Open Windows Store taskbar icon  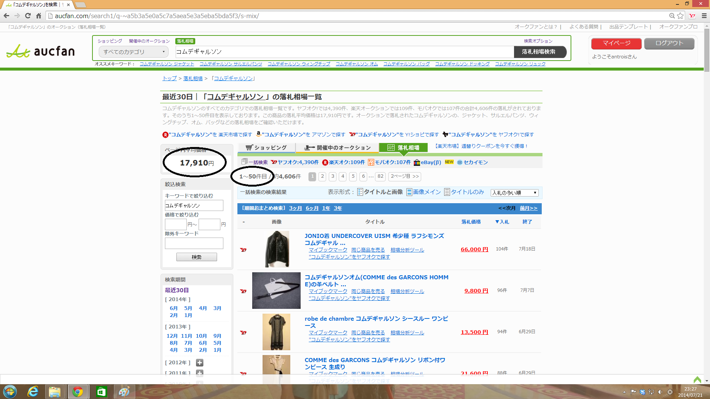coord(101,392)
